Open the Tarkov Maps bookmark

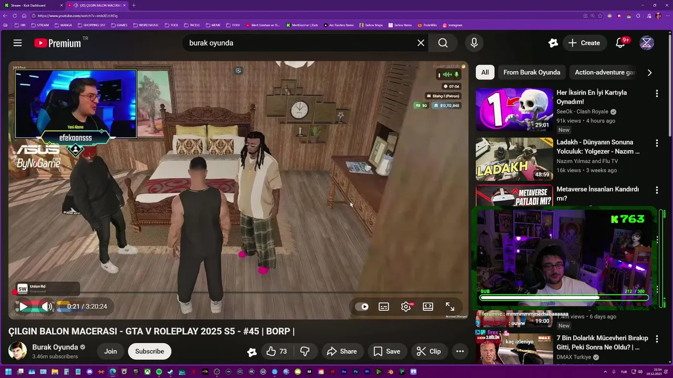[371, 25]
